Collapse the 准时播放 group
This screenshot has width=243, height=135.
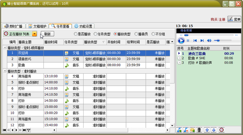tap(5, 71)
